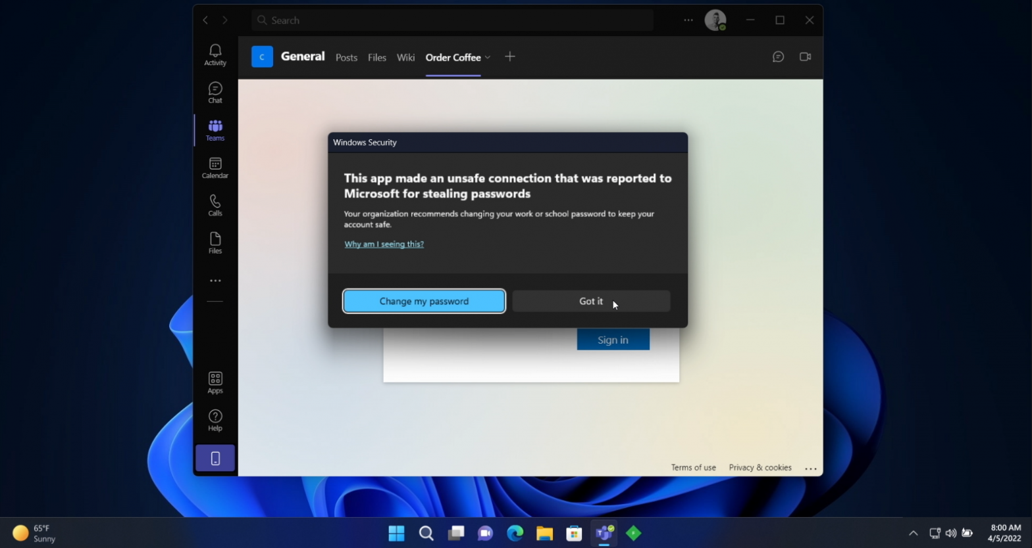Switch to the Posts tab
The height and width of the screenshot is (548, 1032).
point(346,58)
